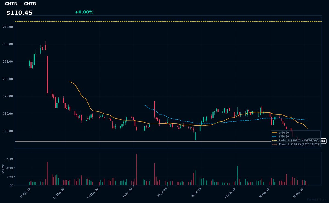Click the +0.00% change value
The image size is (329, 203).
[x=84, y=12]
